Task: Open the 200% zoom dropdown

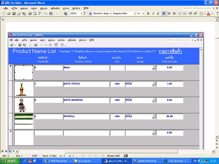Action: point(82,14)
